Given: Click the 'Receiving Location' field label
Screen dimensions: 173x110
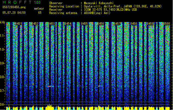Looking at the screenshot, I should click(64, 6).
